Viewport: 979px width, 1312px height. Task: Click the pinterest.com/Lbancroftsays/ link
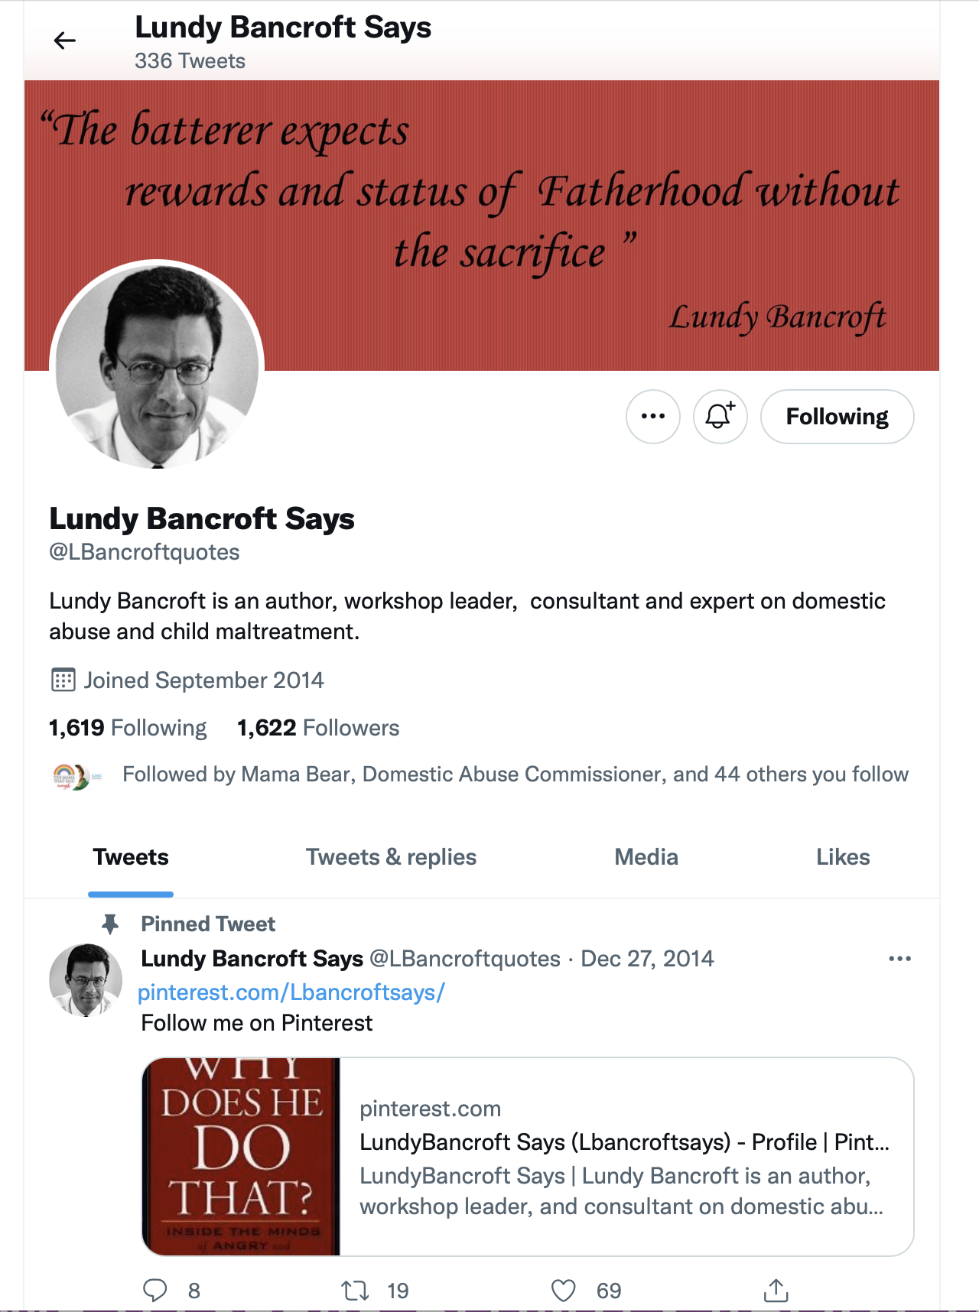(x=291, y=992)
